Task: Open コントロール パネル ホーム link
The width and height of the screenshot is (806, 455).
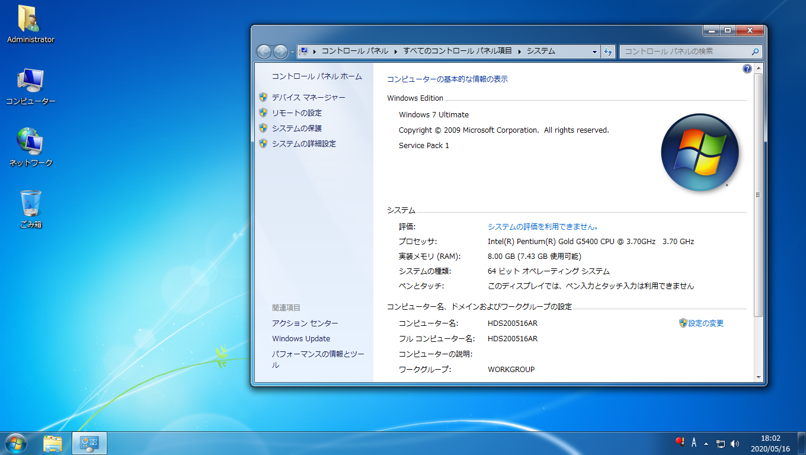Action: (x=317, y=76)
